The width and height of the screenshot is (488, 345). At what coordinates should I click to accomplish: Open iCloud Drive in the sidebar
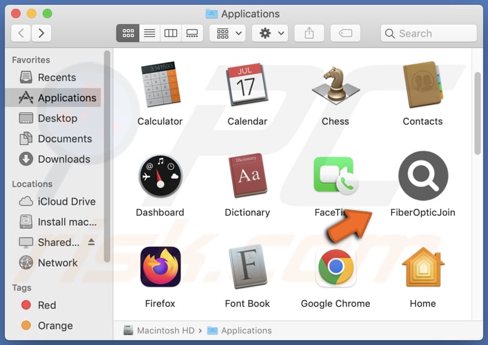coord(53,201)
